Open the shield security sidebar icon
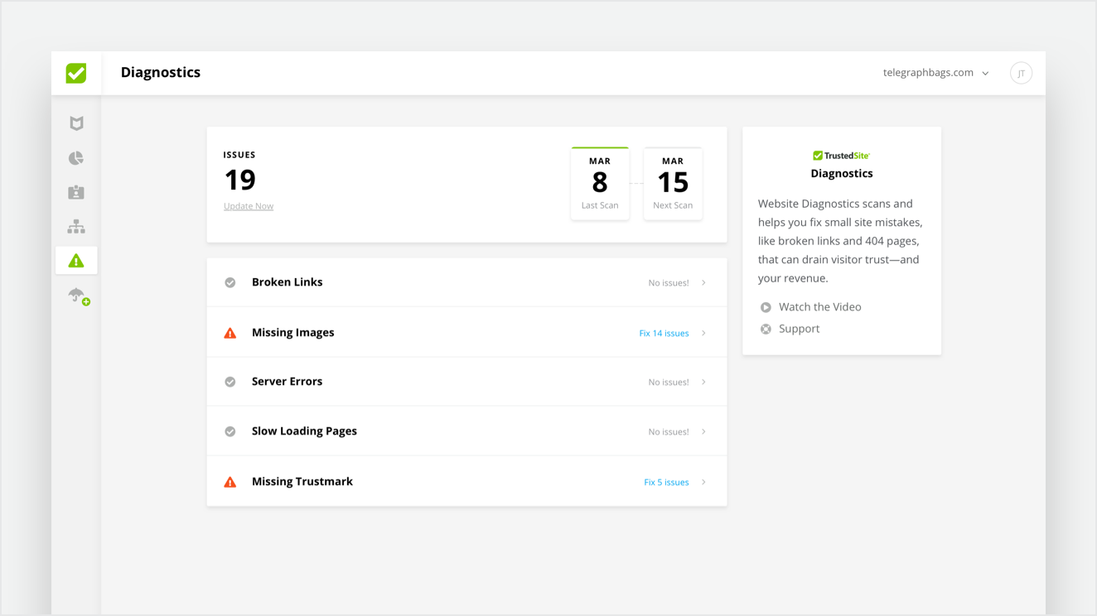1097x616 pixels. point(76,123)
